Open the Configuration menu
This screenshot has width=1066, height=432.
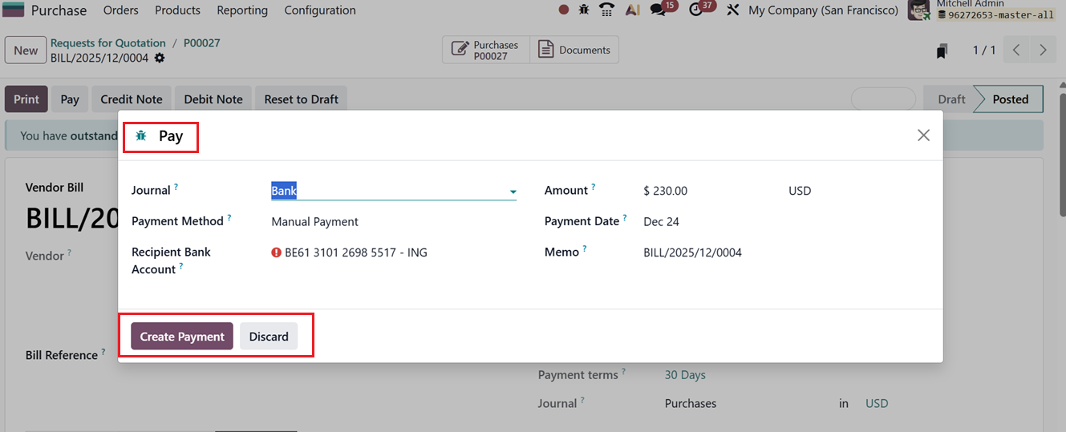(320, 10)
